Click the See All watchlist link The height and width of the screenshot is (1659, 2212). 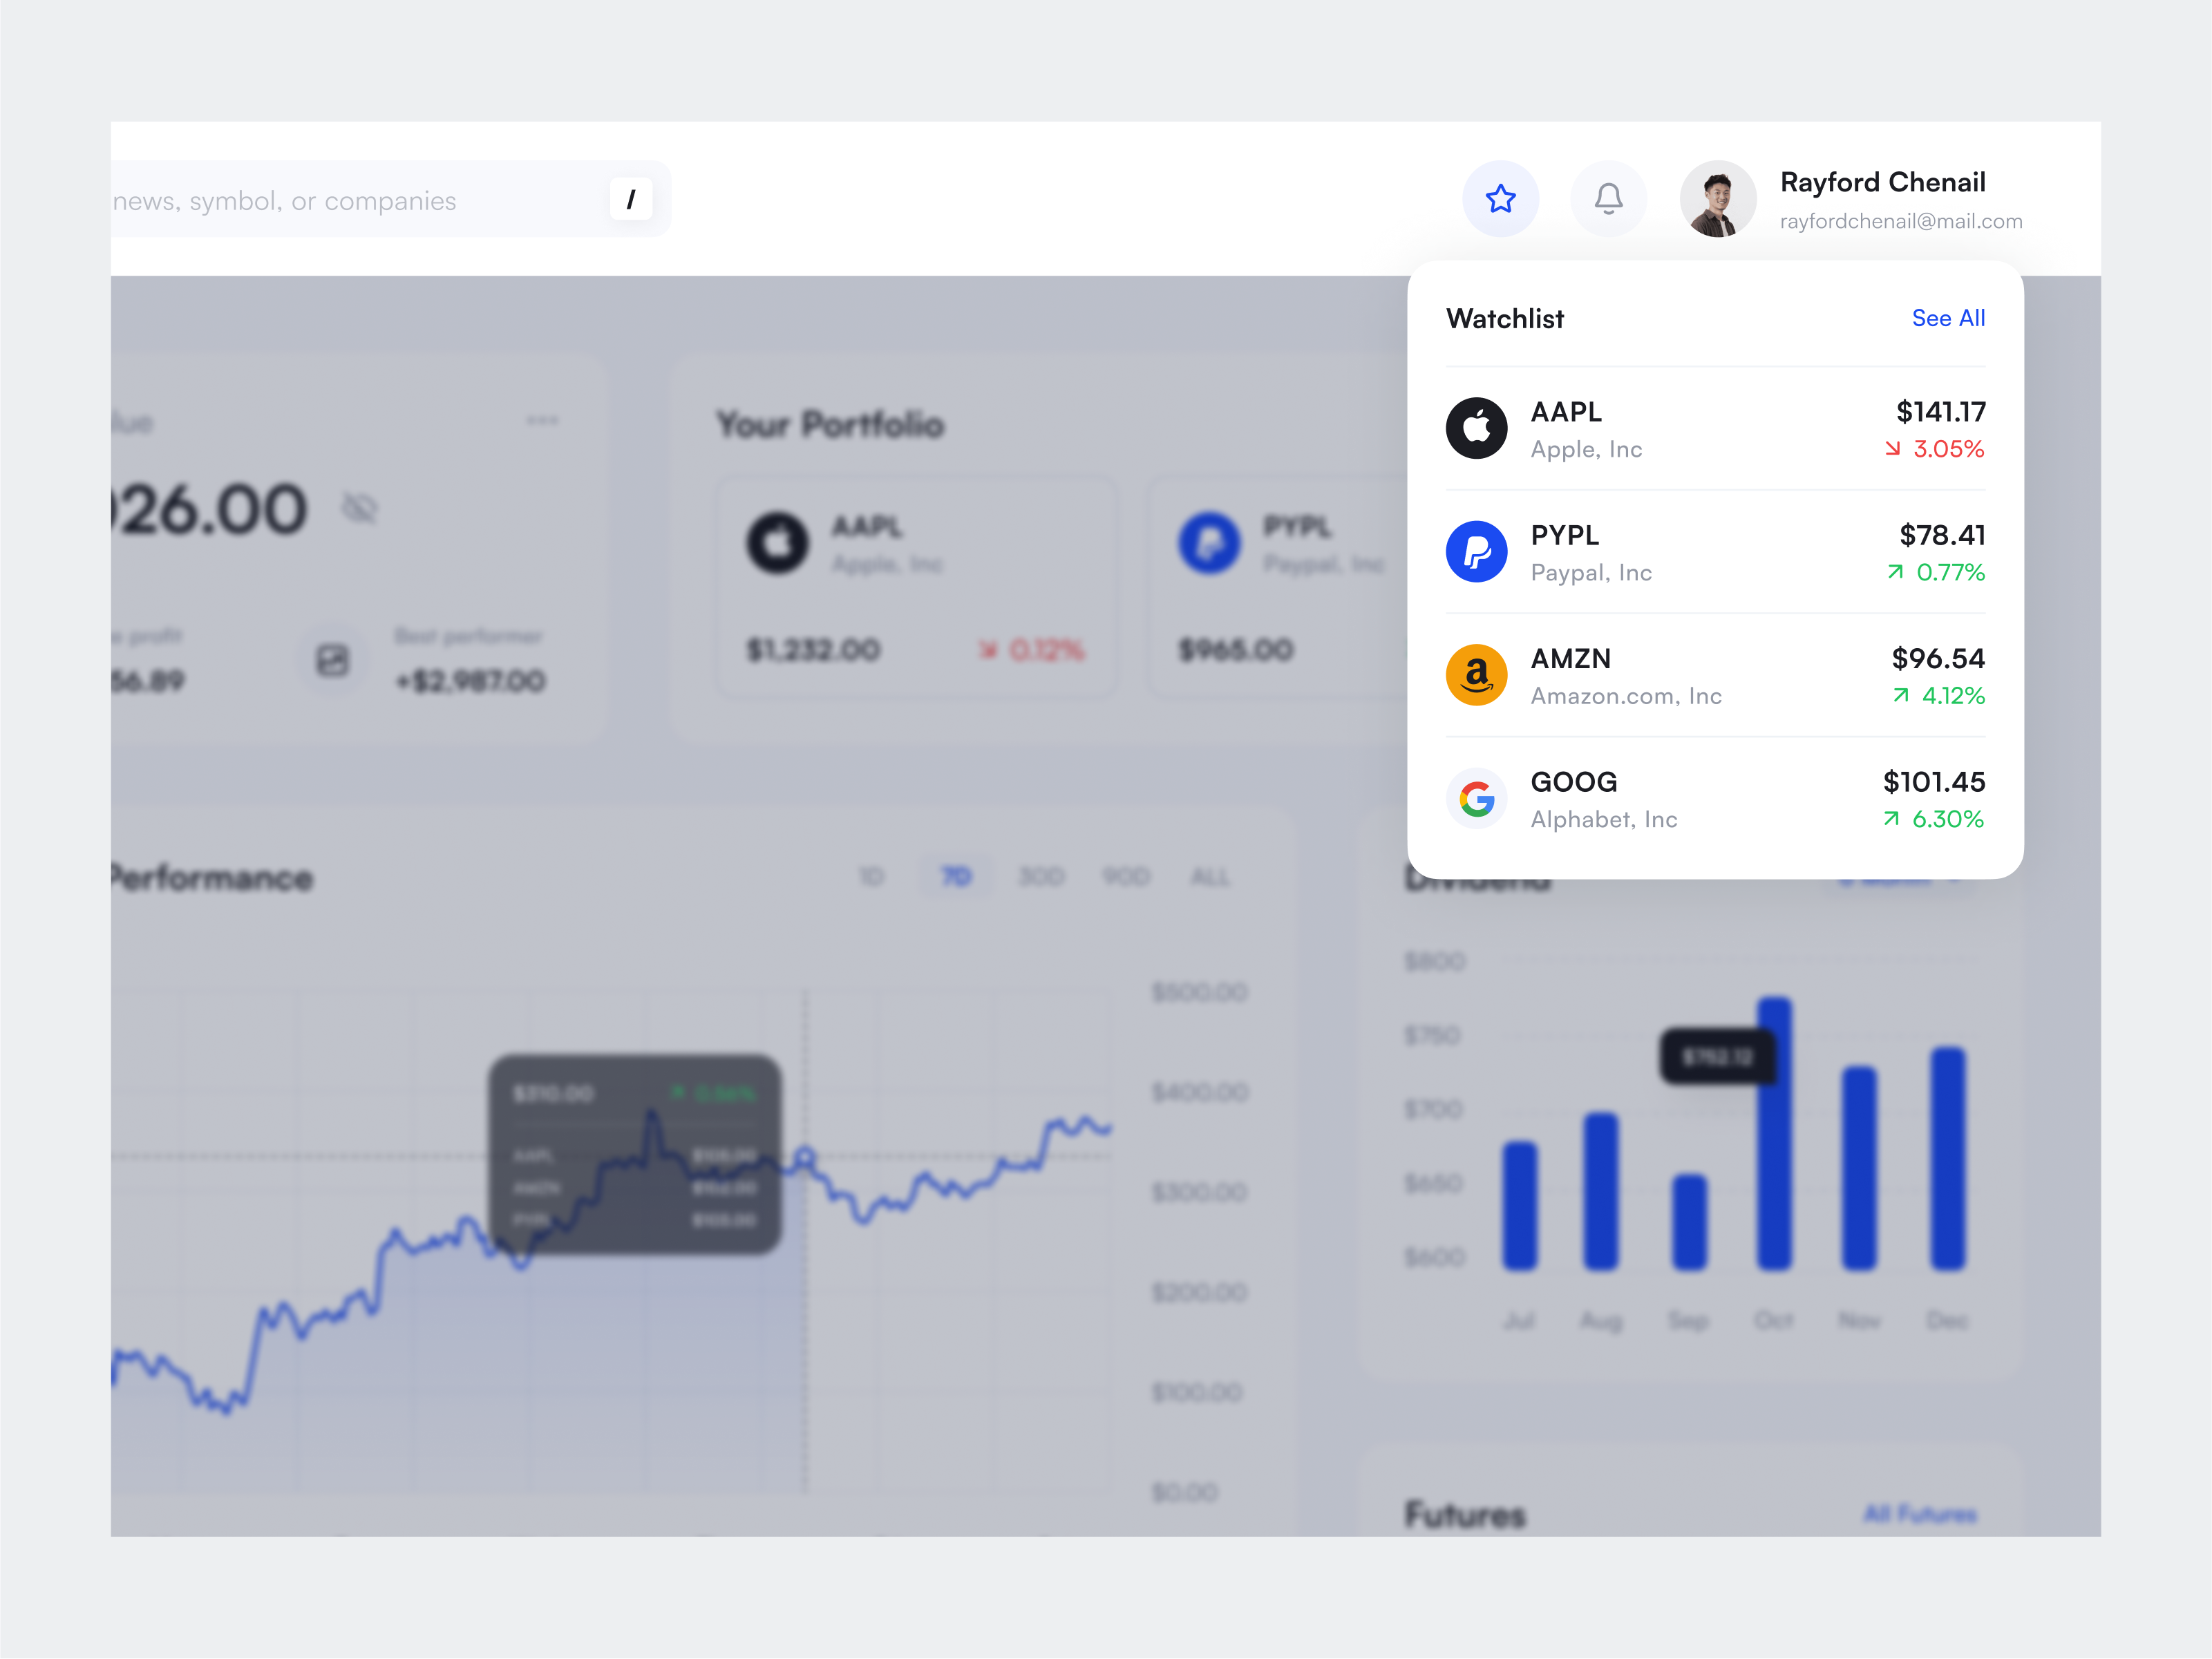click(x=1948, y=318)
